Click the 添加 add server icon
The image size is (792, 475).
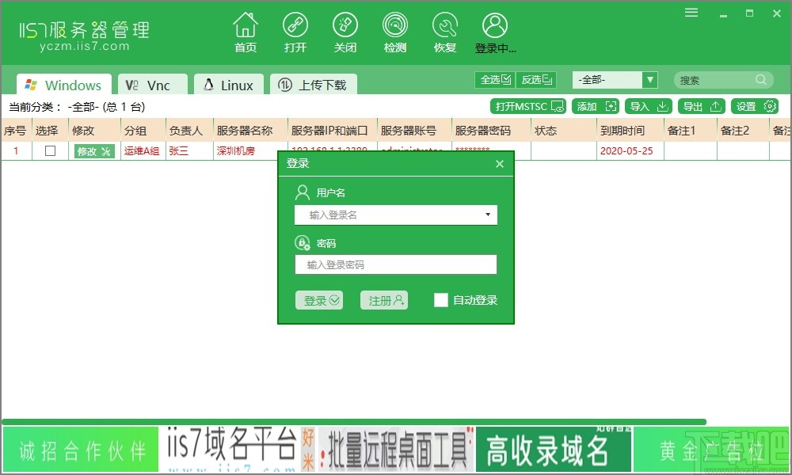click(x=595, y=105)
